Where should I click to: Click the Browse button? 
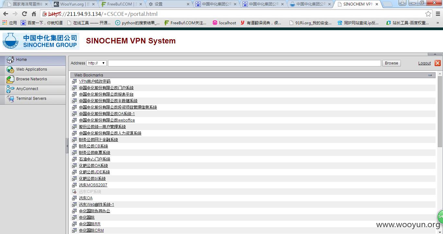tap(391, 63)
